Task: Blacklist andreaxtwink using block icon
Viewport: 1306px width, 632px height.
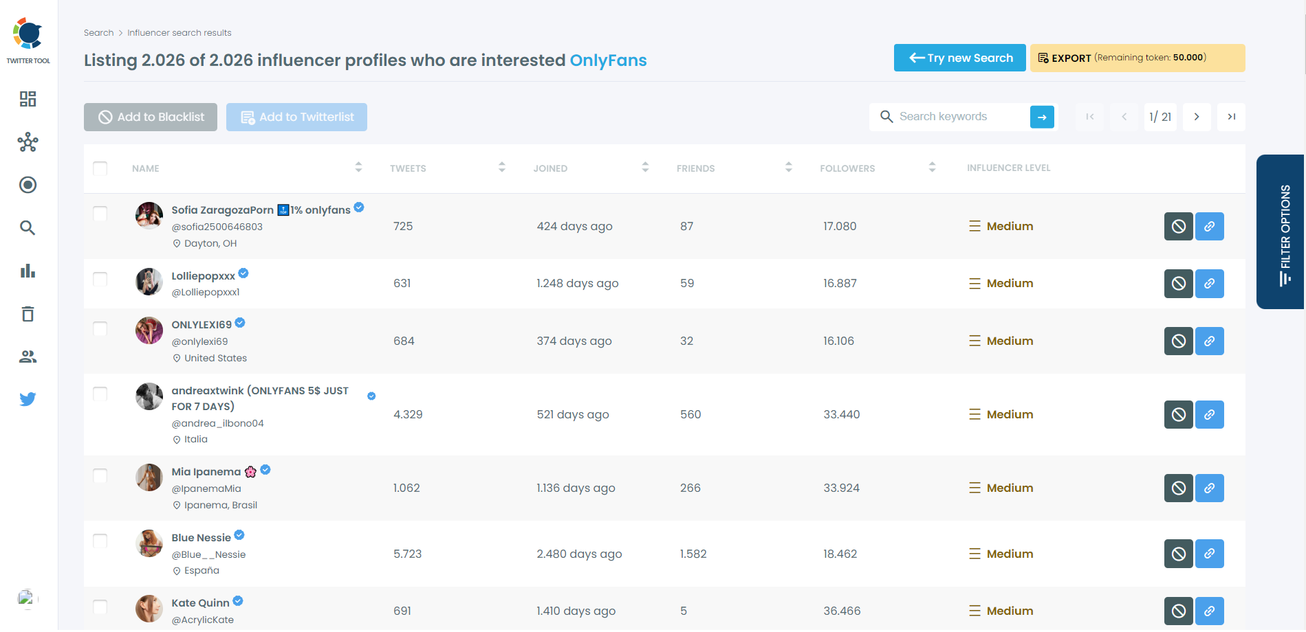Action: pyautogui.click(x=1178, y=414)
